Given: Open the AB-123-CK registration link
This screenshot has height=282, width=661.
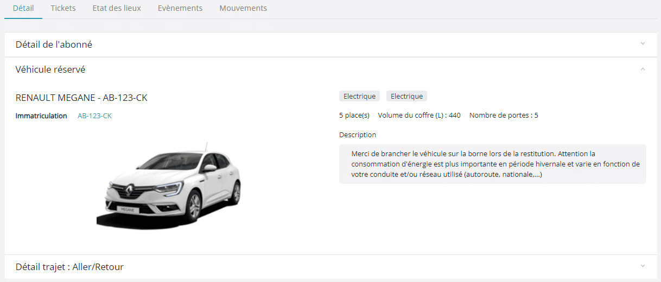Looking at the screenshot, I should click(94, 116).
